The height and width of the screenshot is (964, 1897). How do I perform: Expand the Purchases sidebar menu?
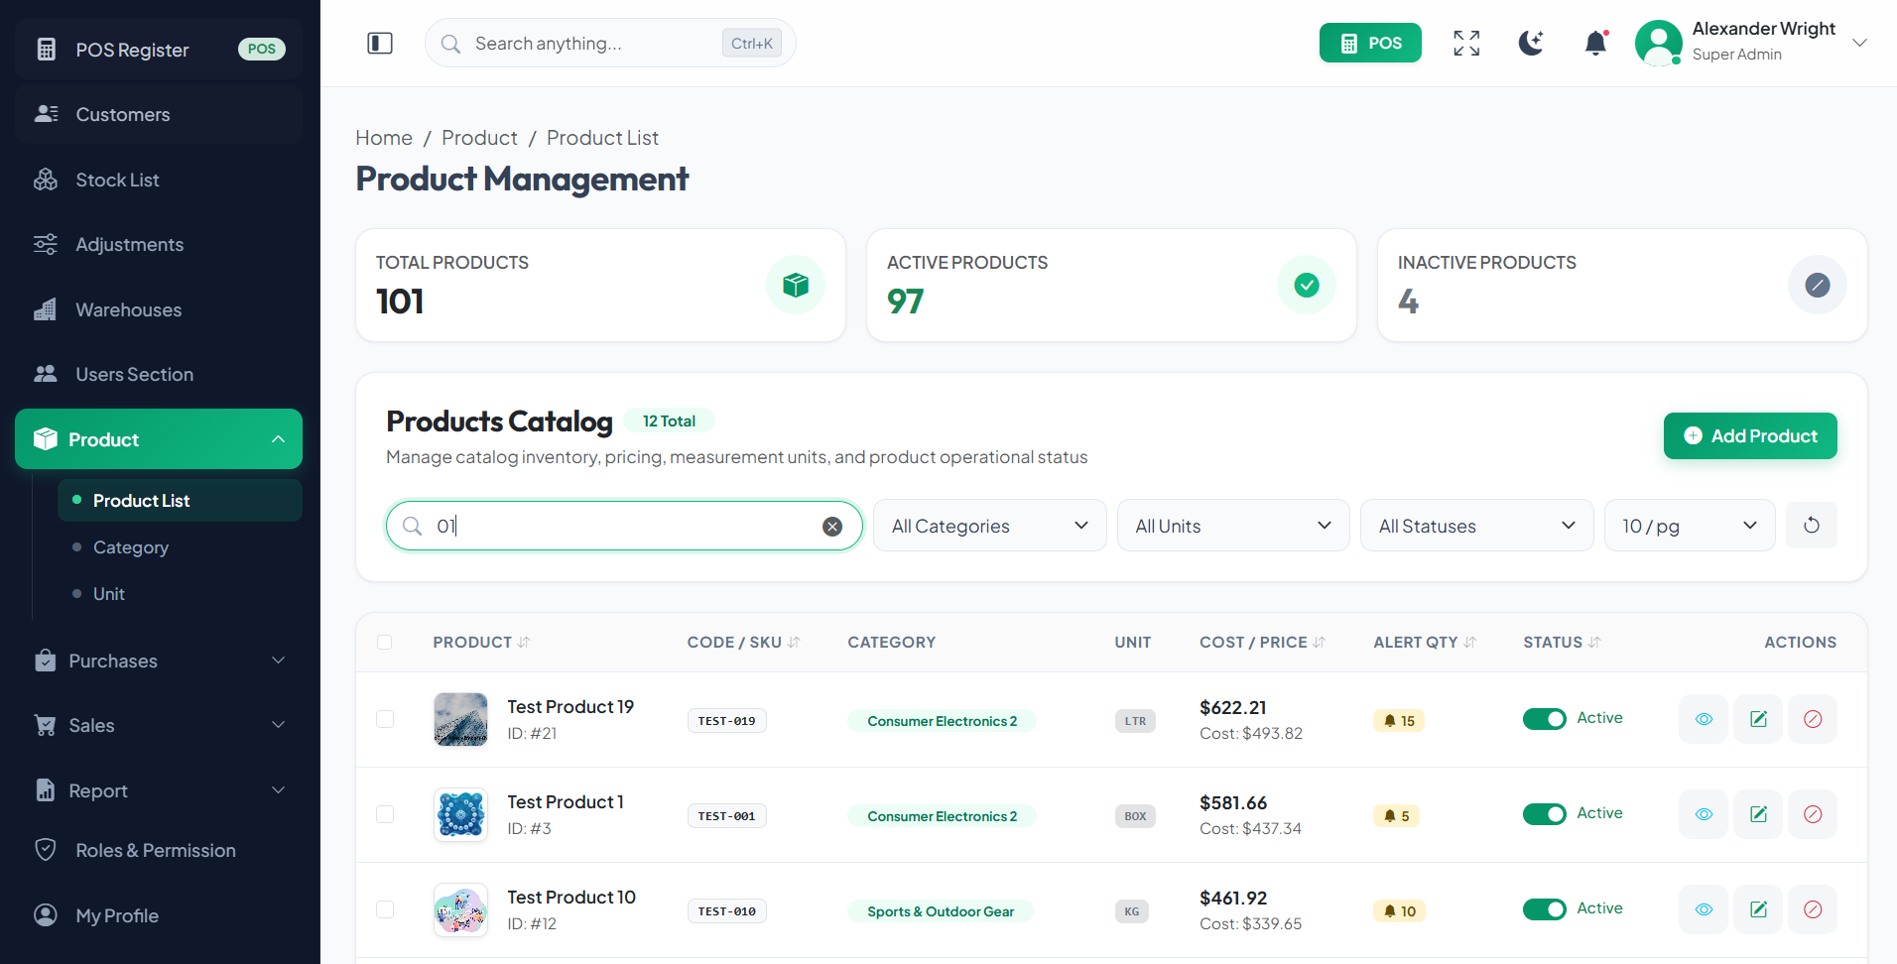(159, 661)
